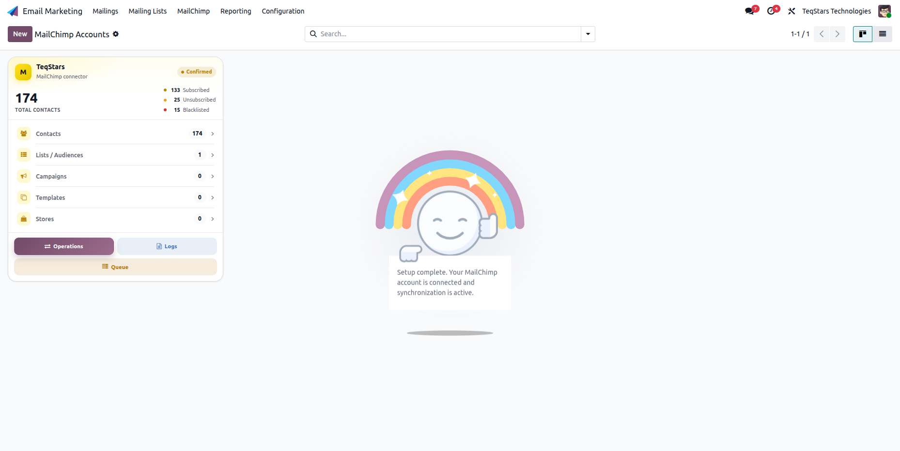Screen dimensions: 900x451
Task: Go to next page arrow
Action: coord(838,34)
